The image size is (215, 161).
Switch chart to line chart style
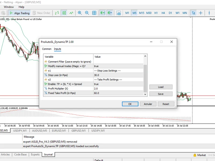(x=71, y=13)
